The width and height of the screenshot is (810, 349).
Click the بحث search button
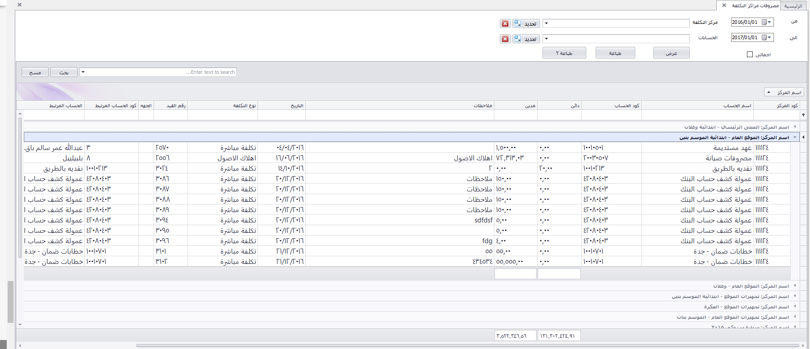(x=63, y=73)
